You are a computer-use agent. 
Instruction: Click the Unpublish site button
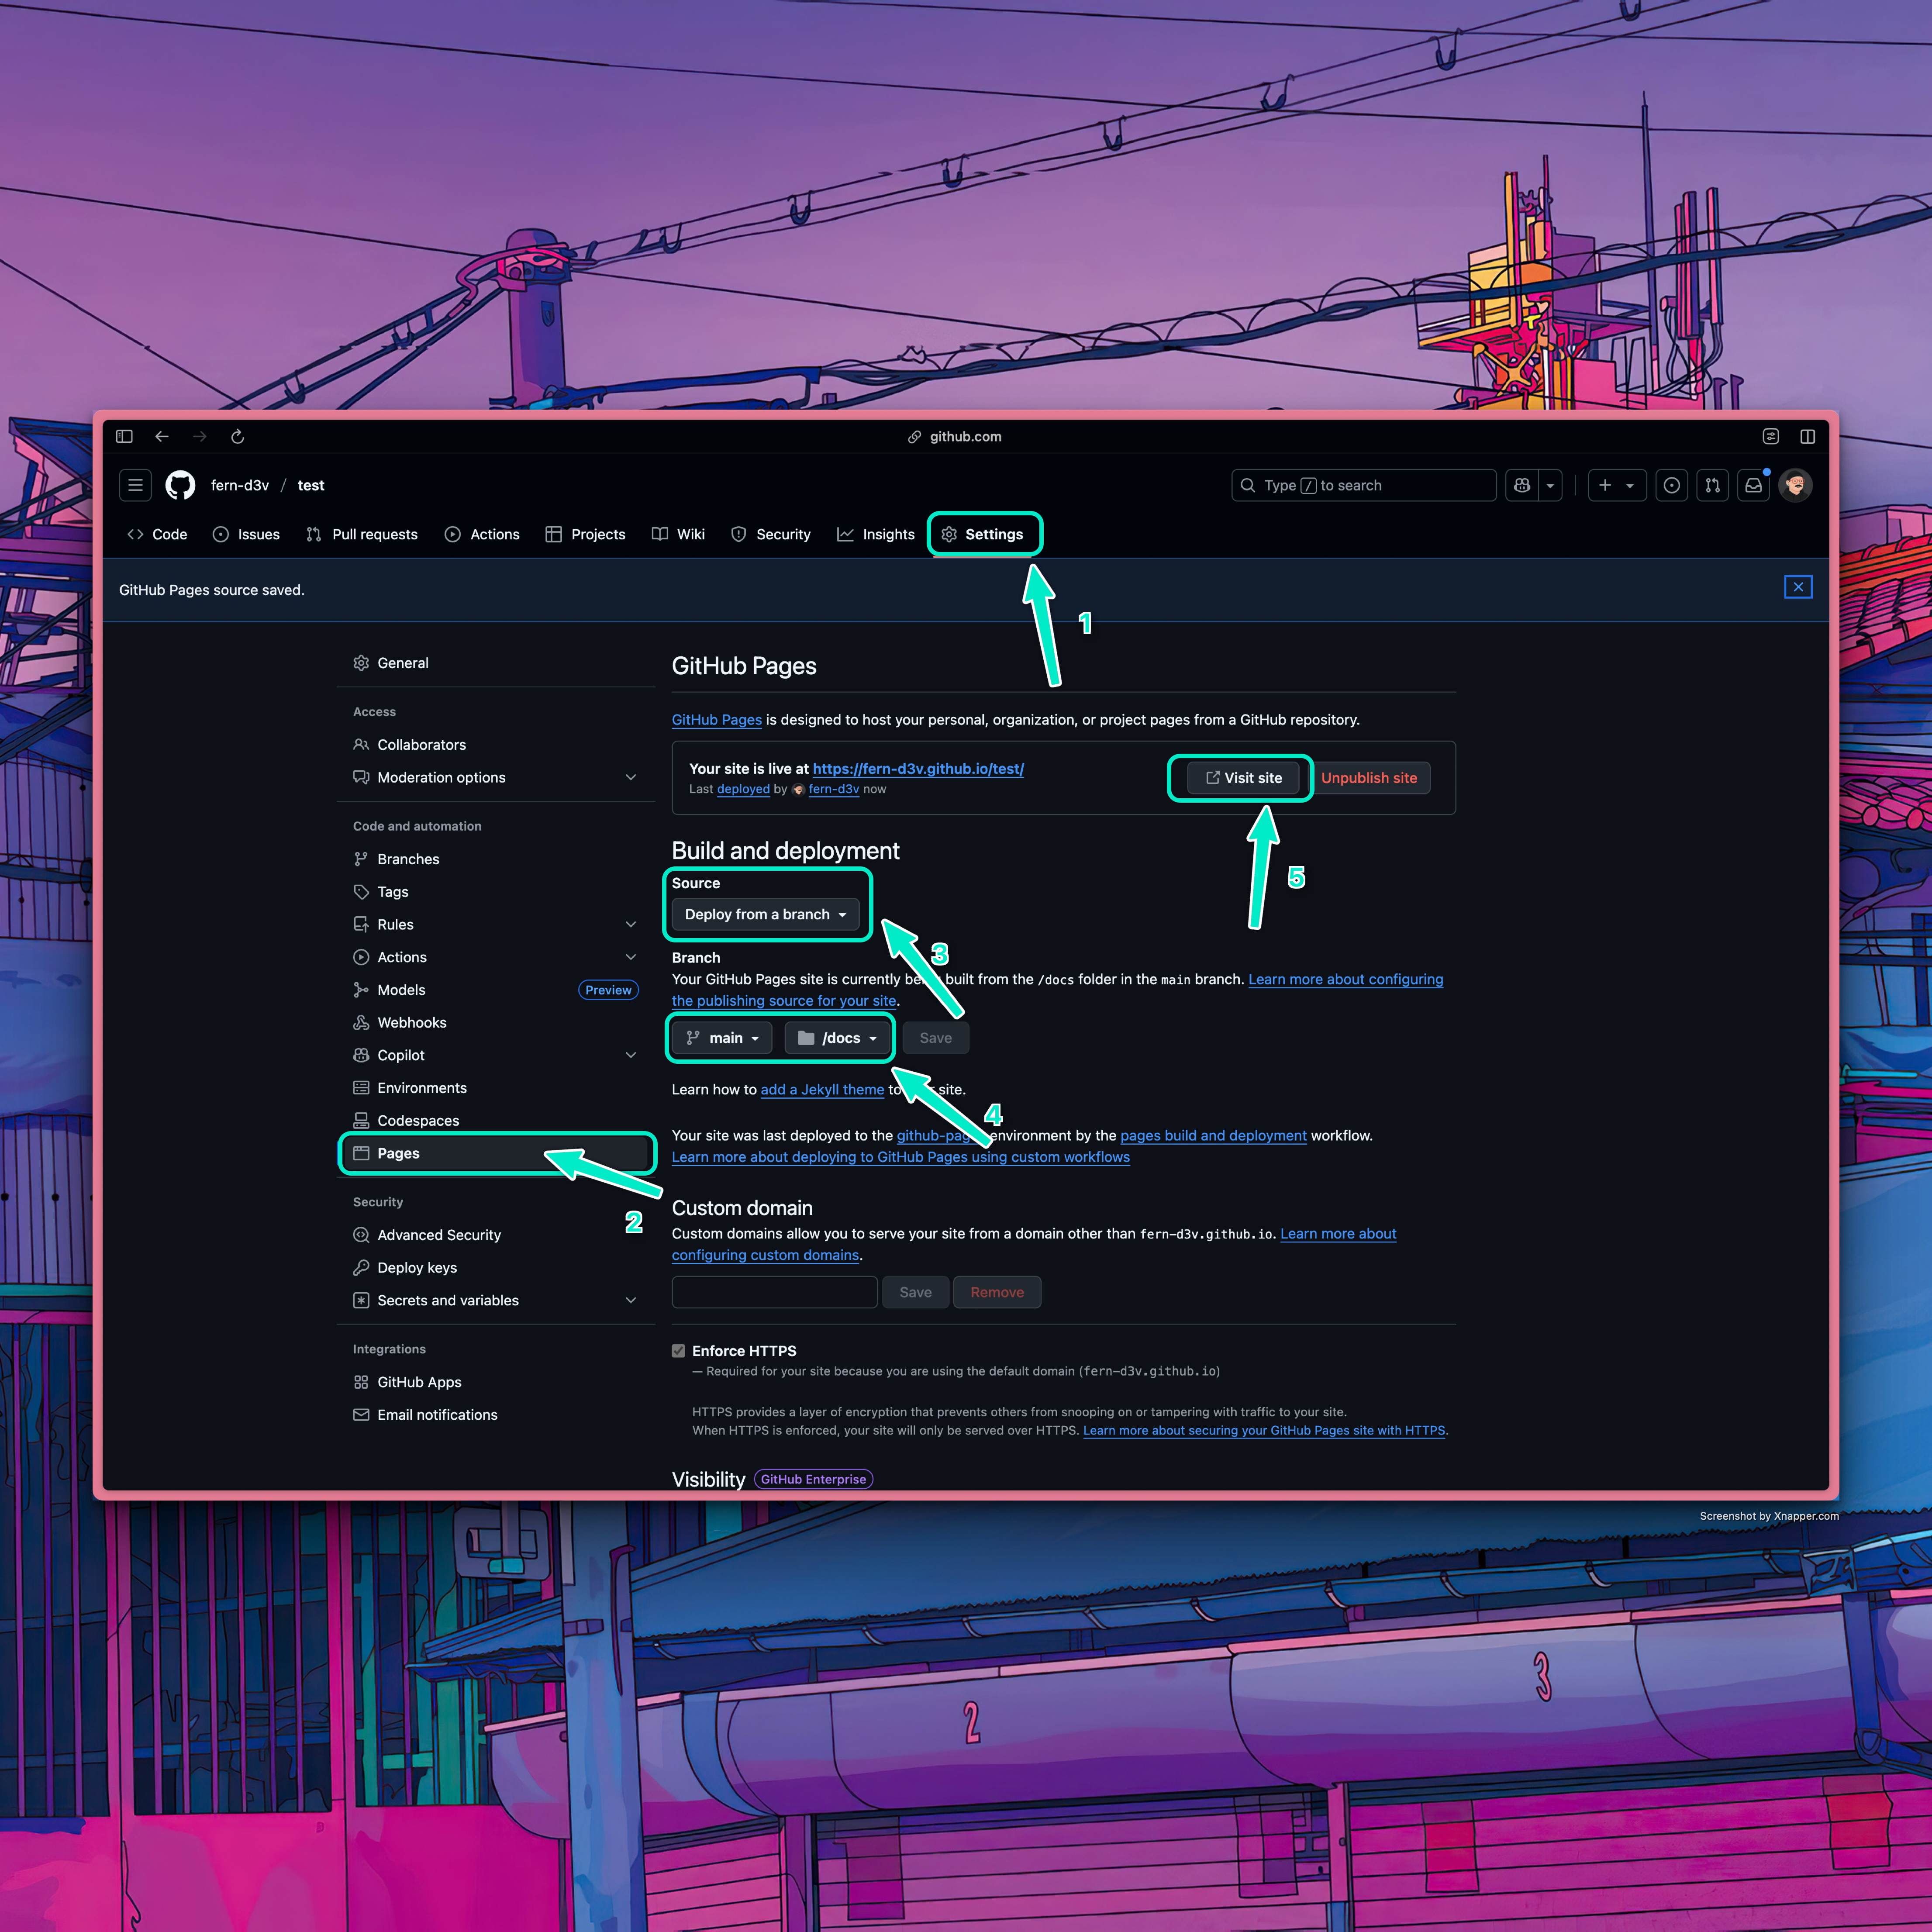[x=1369, y=778]
